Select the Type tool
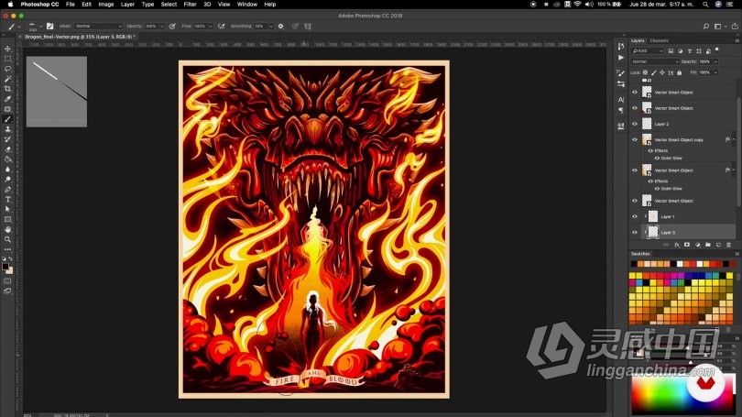The height and width of the screenshot is (417, 742). pos(7,199)
